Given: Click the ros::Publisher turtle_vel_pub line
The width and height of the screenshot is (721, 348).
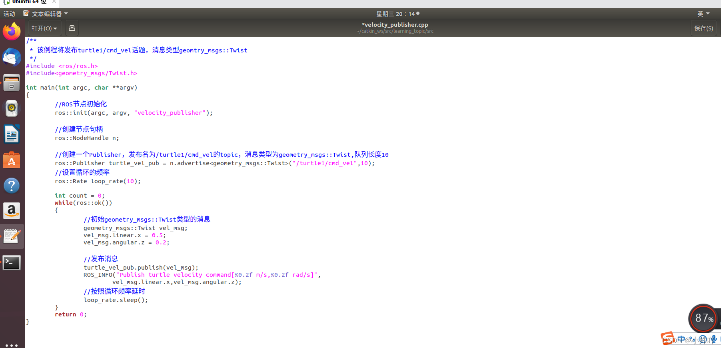Looking at the screenshot, I should (215, 163).
